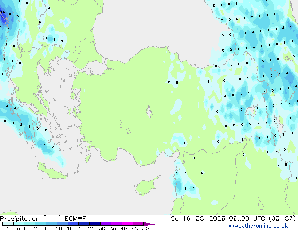The width and height of the screenshot is (298, 230).
Task: Click the island of Crete on map
Action: tap(52, 171)
